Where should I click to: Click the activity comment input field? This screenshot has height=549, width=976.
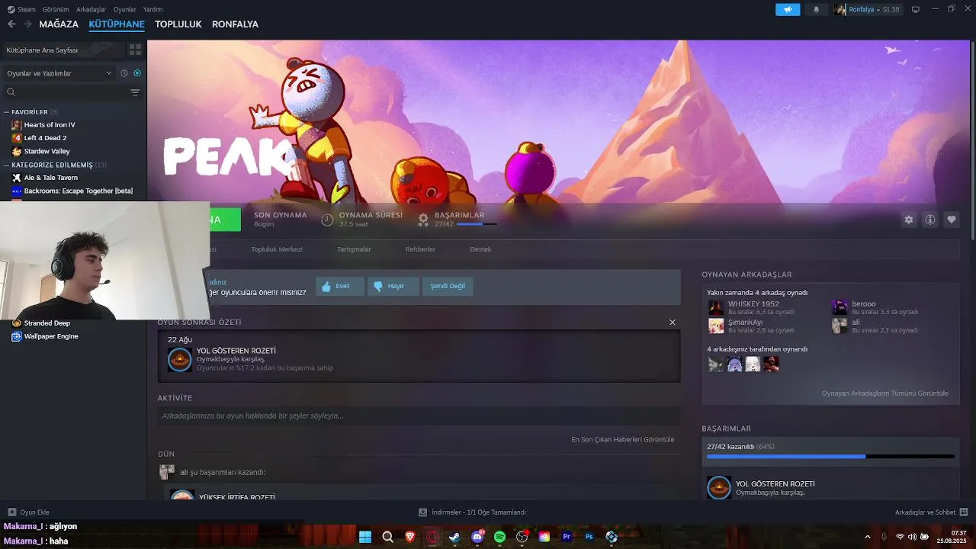coord(419,416)
